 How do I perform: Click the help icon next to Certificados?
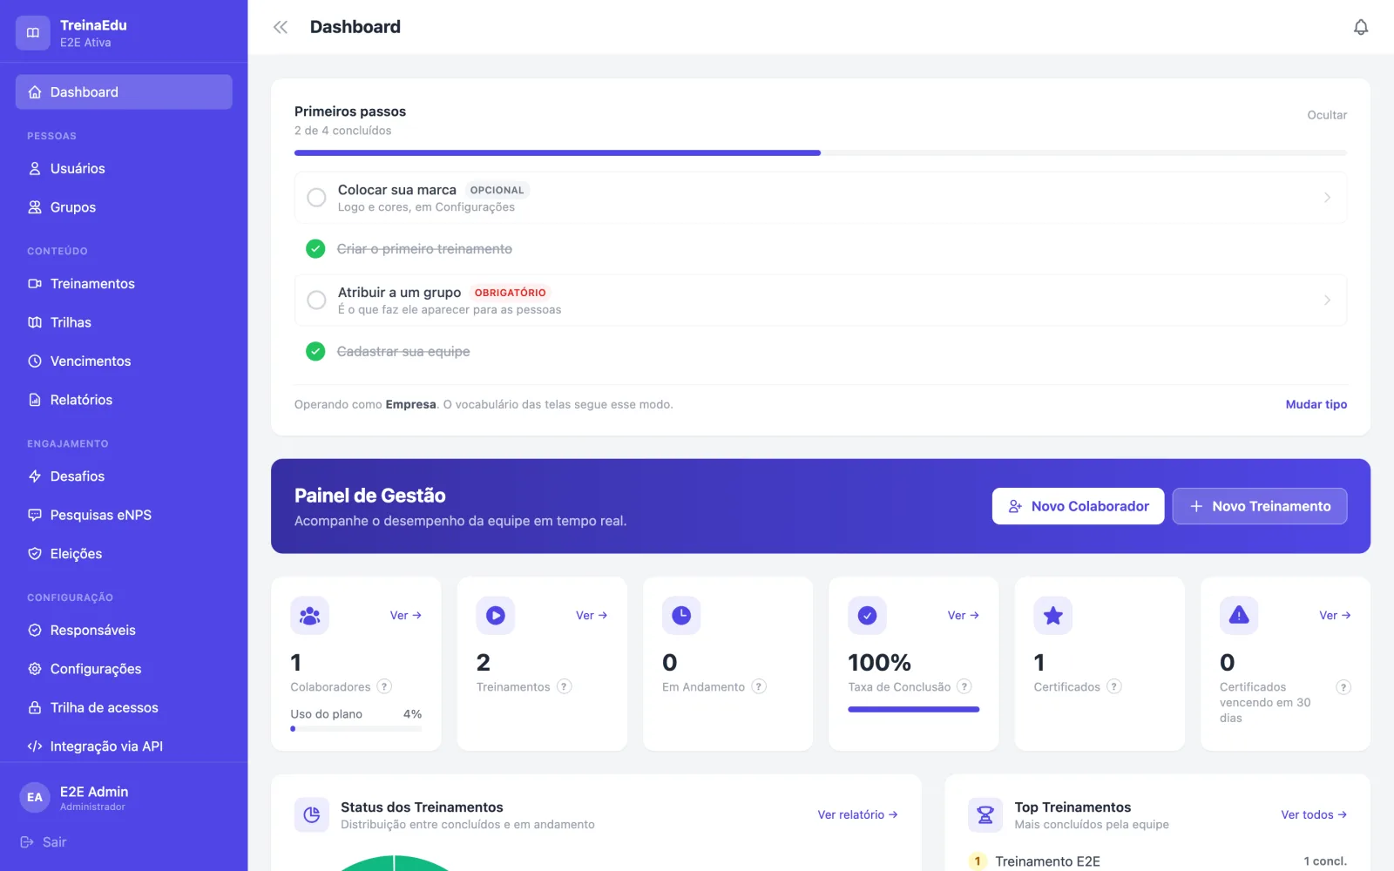coord(1114,686)
